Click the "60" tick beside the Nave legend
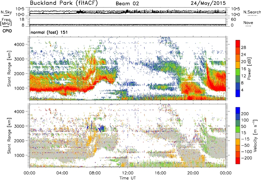The image size is (261, 180). click(x=233, y=19)
